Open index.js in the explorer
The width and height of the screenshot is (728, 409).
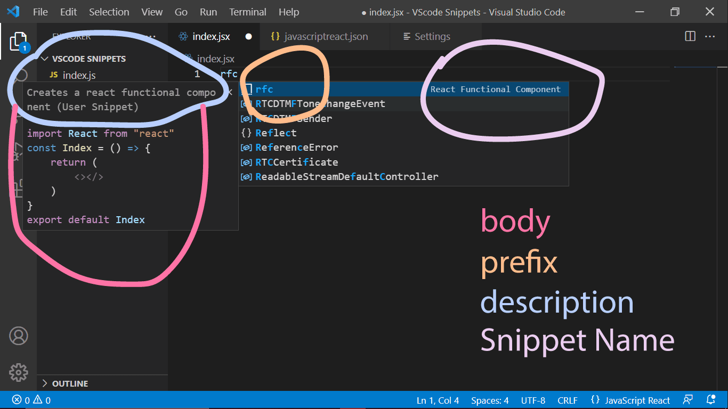pyautogui.click(x=79, y=75)
